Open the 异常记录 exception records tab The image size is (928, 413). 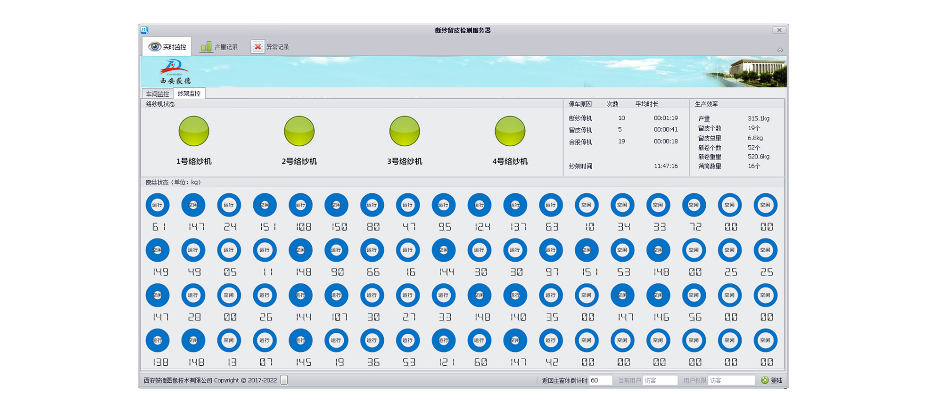[271, 47]
